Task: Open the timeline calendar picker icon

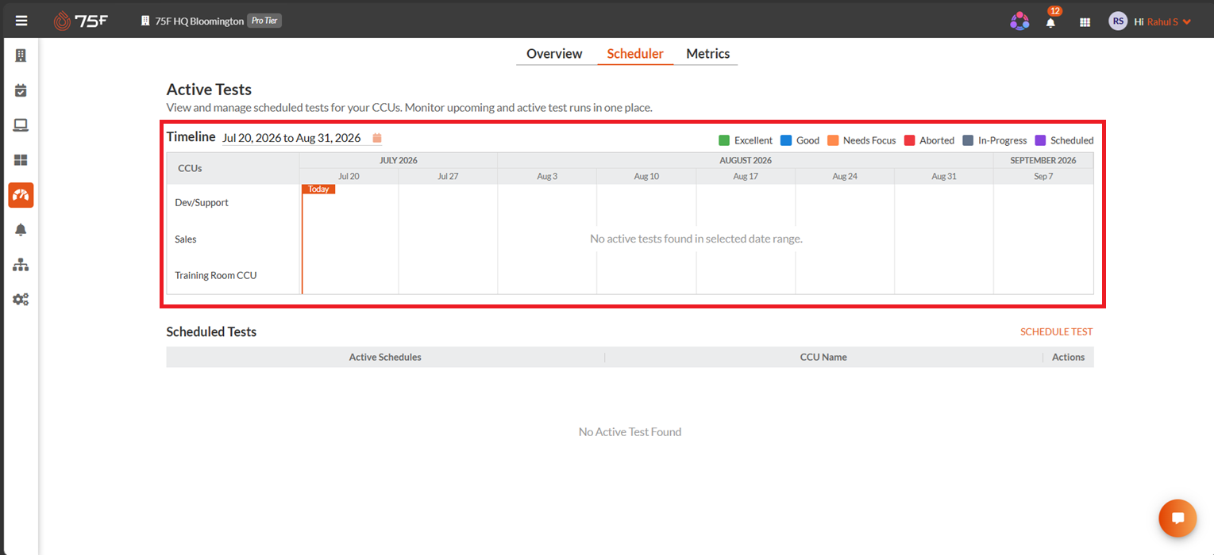Action: [x=377, y=138]
